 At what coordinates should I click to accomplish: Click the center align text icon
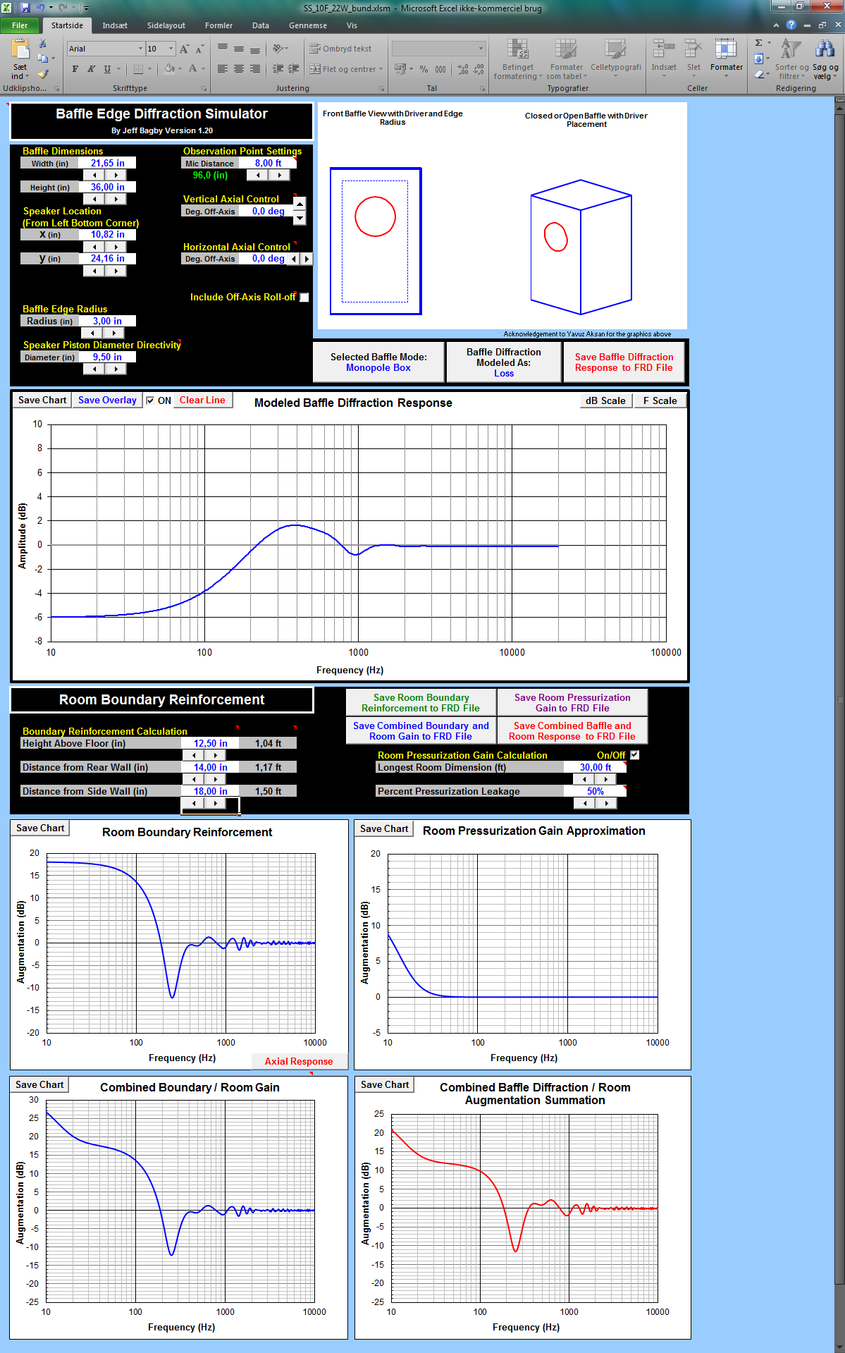point(239,69)
